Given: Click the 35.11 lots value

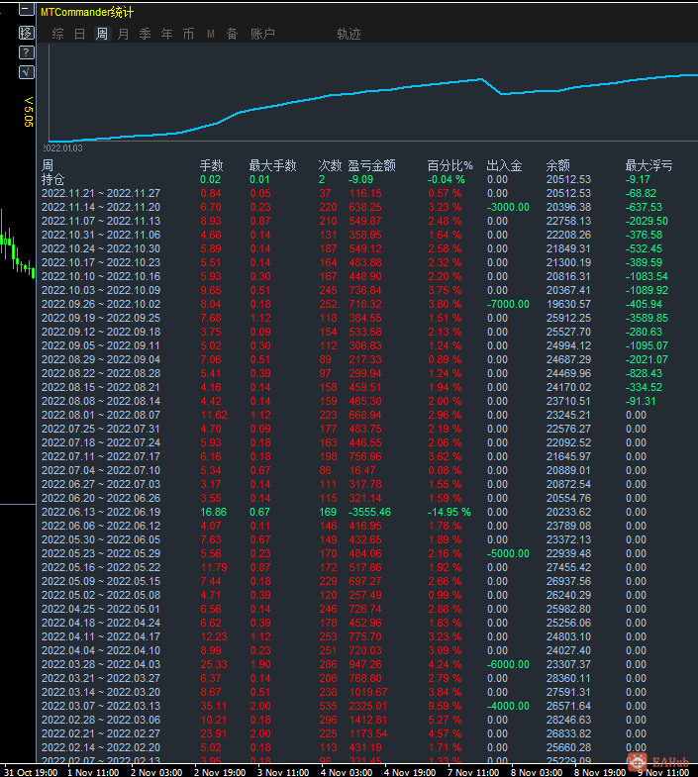Looking at the screenshot, I should click(214, 706).
